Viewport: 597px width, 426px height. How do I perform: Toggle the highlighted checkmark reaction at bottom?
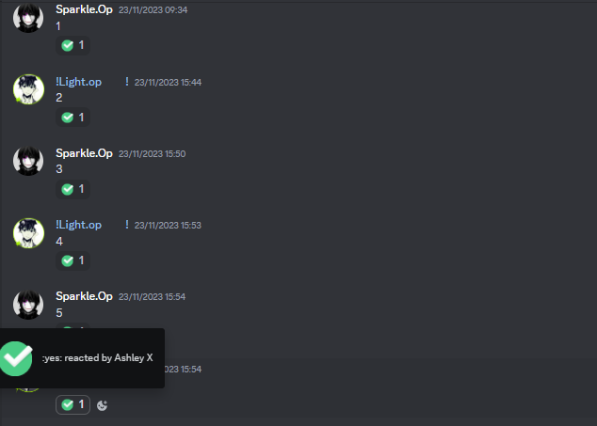click(x=73, y=404)
